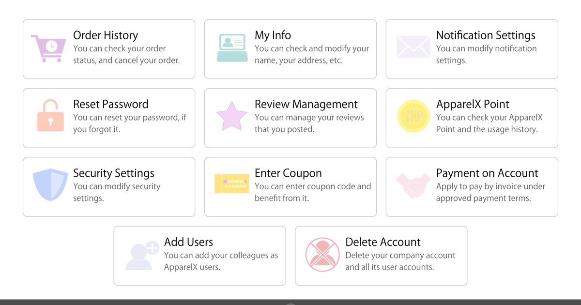Select the Enter Coupon heading

point(288,173)
